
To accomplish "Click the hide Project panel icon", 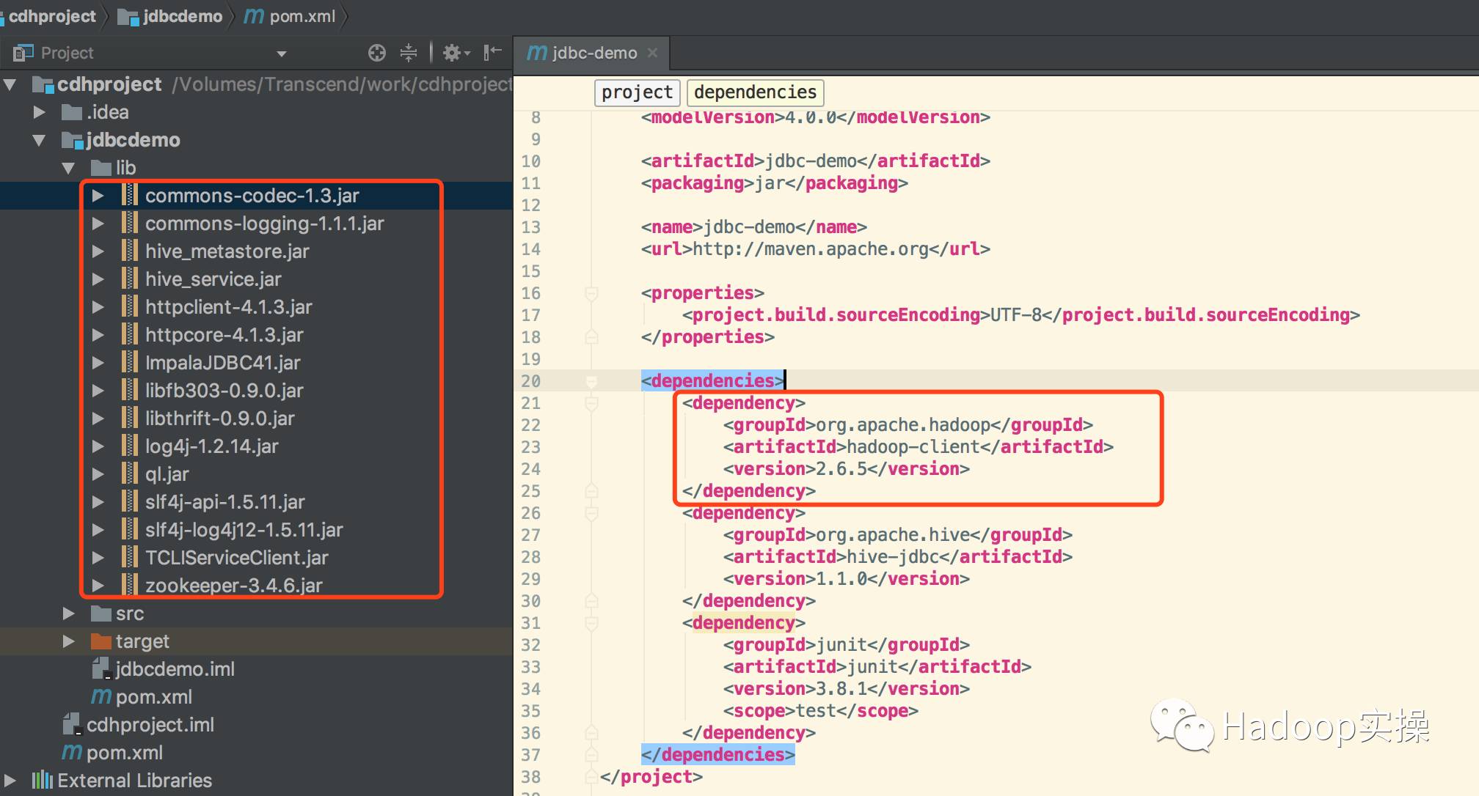I will tap(492, 52).
